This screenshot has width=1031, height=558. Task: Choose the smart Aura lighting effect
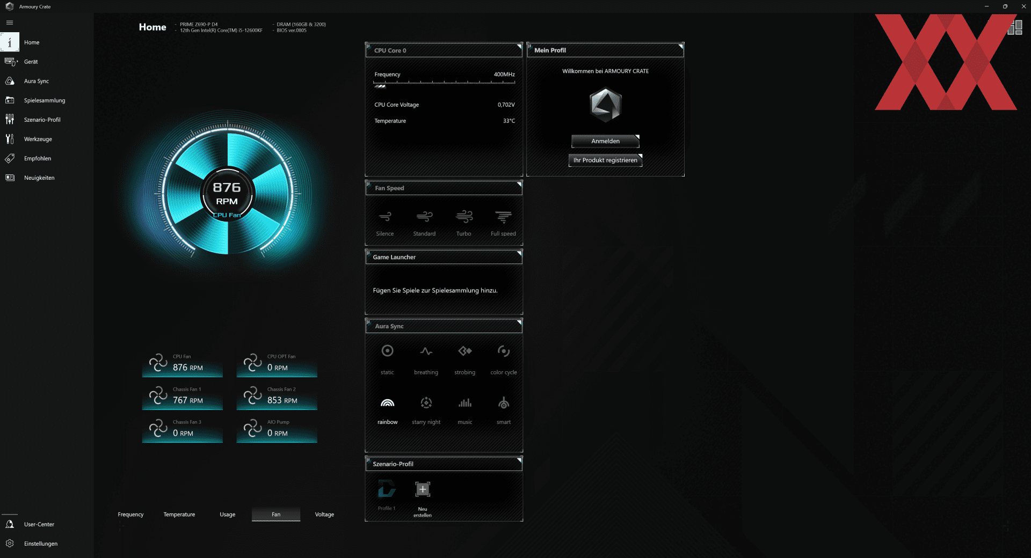[504, 410]
